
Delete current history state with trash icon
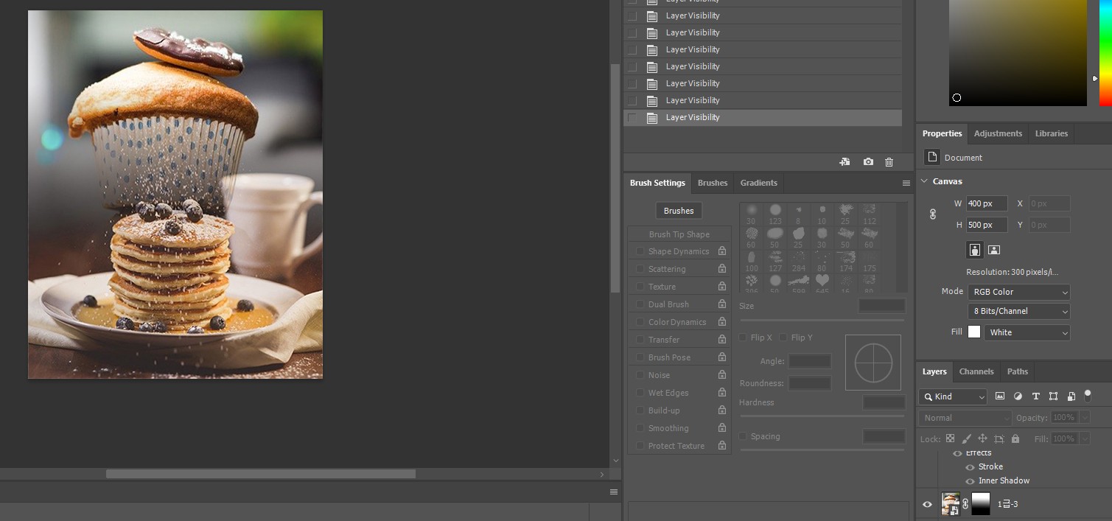point(889,162)
